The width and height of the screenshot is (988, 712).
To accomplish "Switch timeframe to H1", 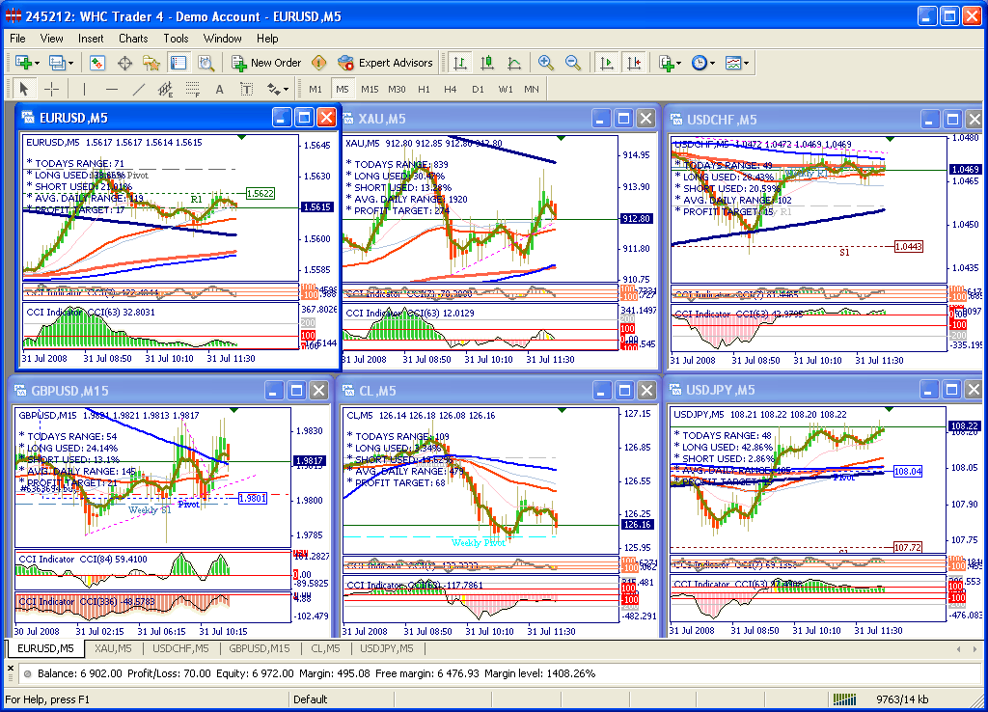I will coord(425,89).
